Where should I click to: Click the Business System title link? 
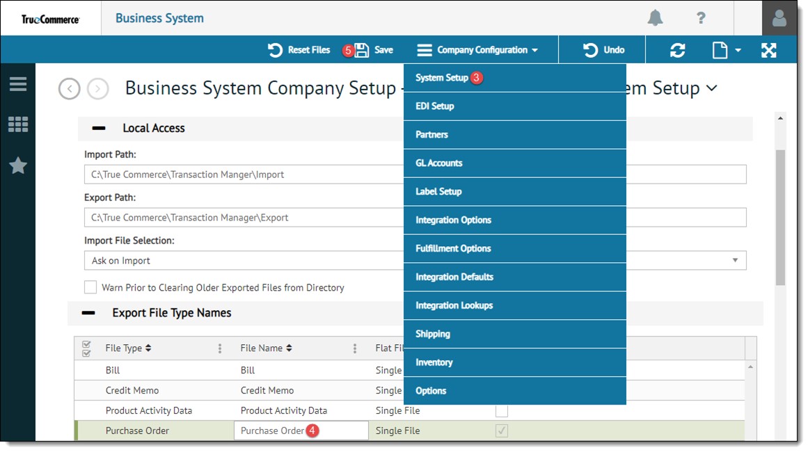pyautogui.click(x=159, y=18)
